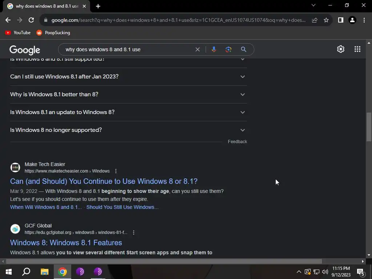Clear the Google search box text
372x279 pixels.
(197, 49)
